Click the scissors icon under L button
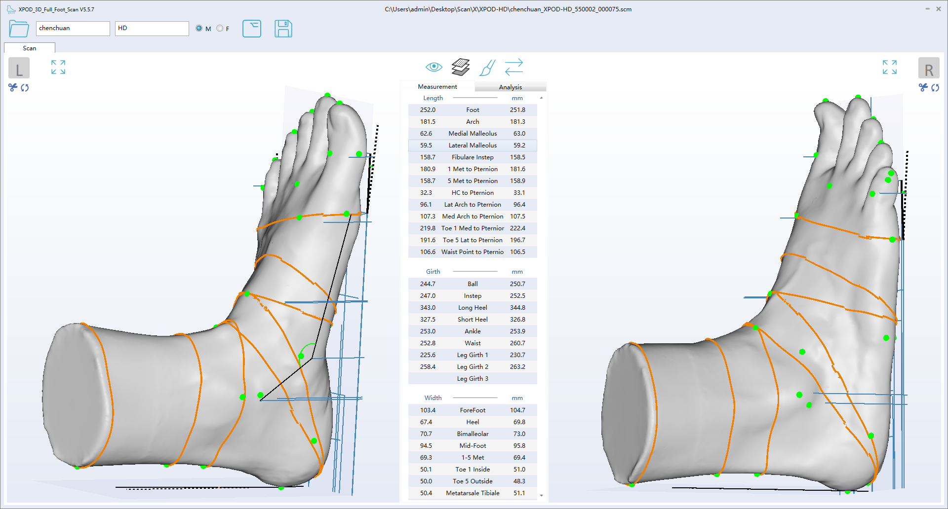Image resolution: width=948 pixels, height=509 pixels. pyautogui.click(x=13, y=87)
